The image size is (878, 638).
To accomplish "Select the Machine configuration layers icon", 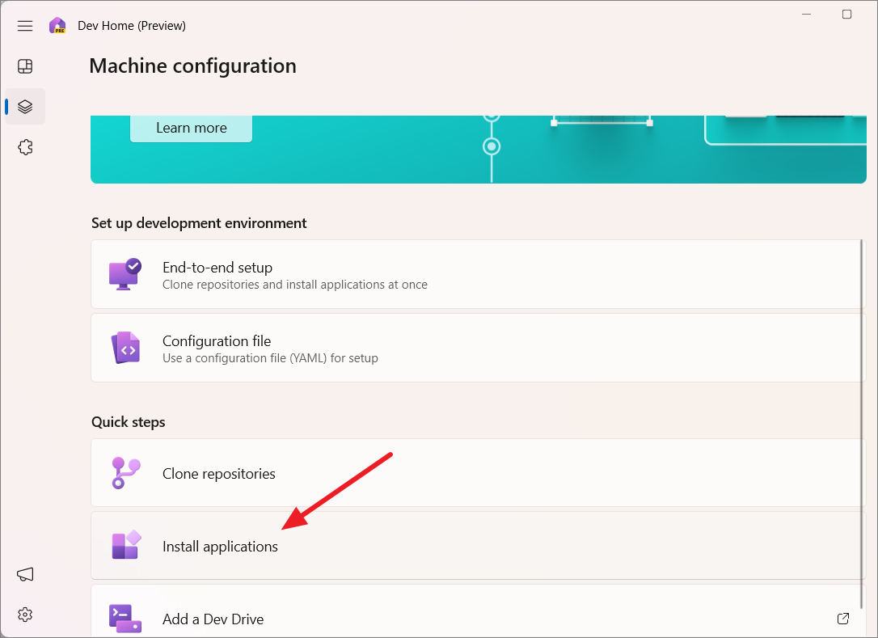I will [x=25, y=107].
